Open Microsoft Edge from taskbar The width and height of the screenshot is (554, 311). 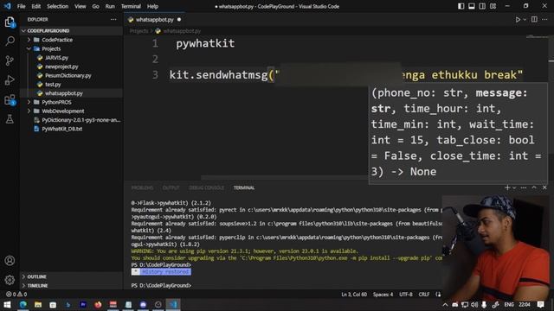coord(23,304)
